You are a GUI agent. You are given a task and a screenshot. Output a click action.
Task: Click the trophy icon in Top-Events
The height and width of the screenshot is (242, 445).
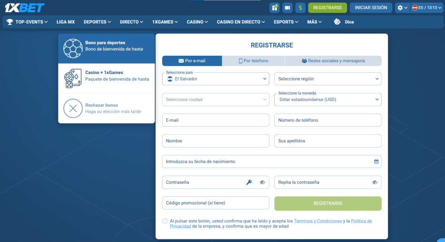10,22
